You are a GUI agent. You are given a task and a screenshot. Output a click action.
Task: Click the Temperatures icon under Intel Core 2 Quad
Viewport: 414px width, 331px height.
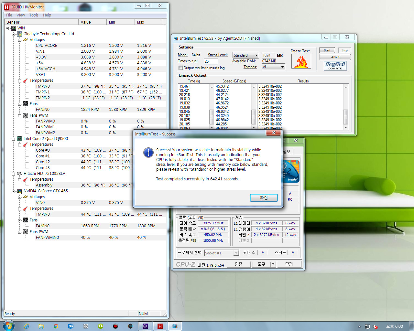[x=26, y=144]
